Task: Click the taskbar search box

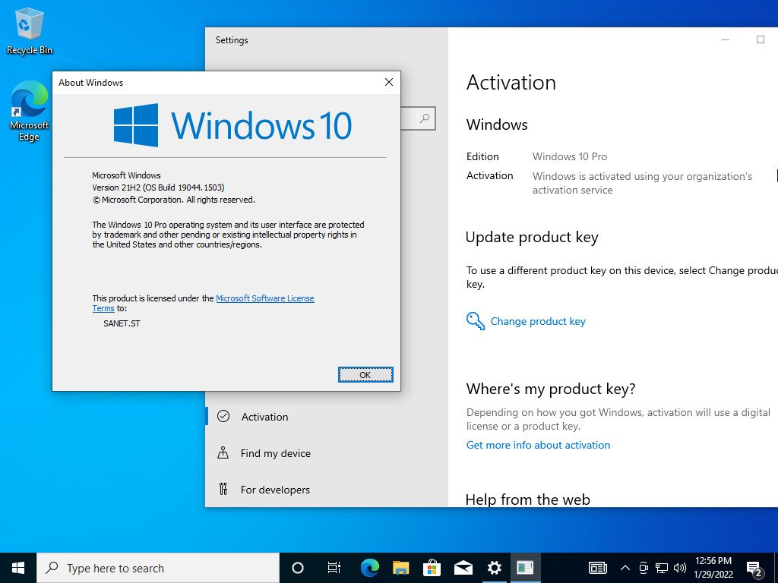Action: (x=158, y=568)
